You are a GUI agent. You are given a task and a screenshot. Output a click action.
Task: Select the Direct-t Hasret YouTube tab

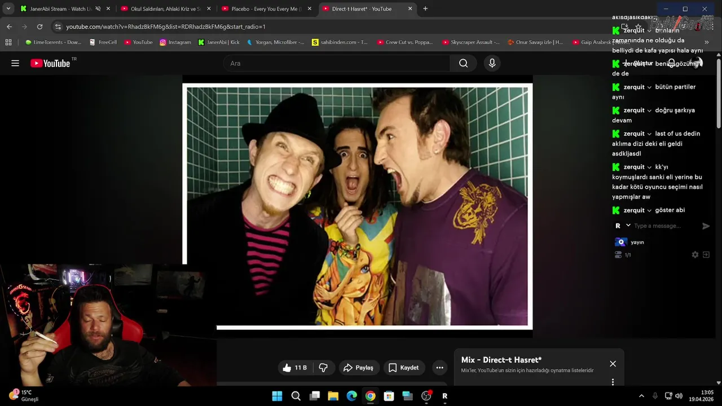click(x=367, y=9)
